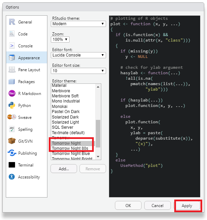Click the Add... theme button

64,169
